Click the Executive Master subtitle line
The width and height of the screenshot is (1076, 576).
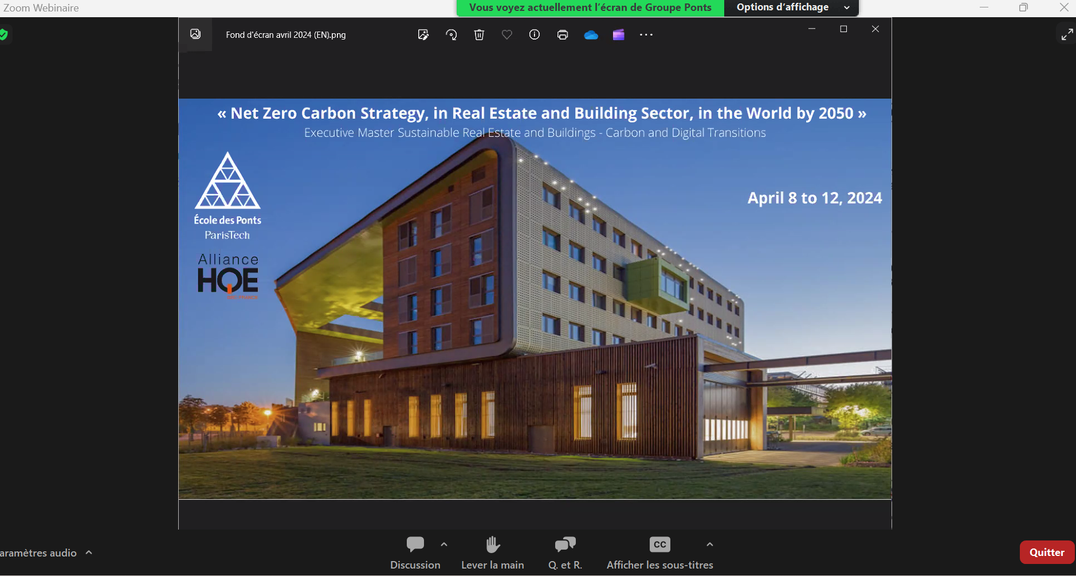[x=535, y=133]
